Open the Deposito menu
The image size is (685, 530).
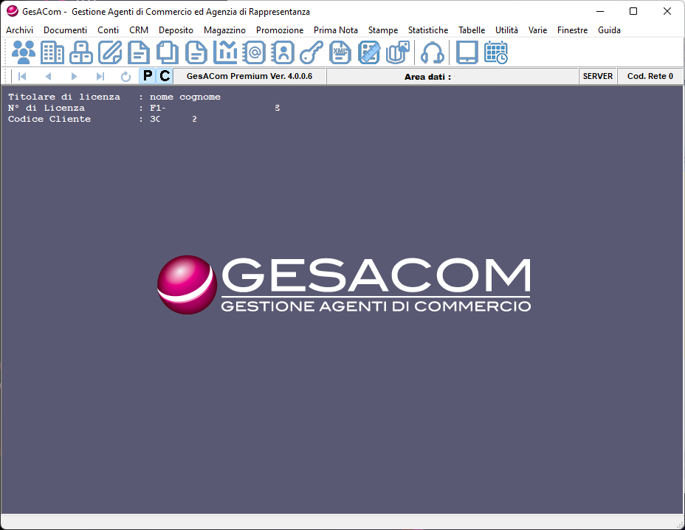(176, 30)
